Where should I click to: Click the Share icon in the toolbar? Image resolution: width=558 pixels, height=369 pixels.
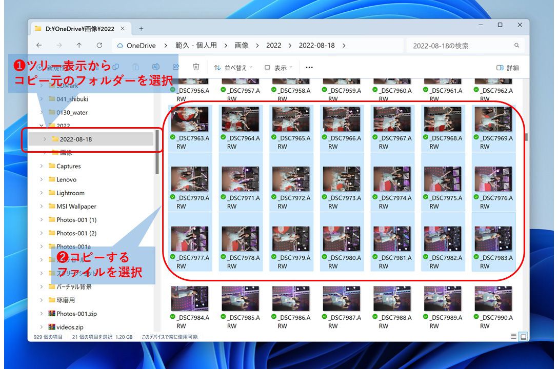176,67
